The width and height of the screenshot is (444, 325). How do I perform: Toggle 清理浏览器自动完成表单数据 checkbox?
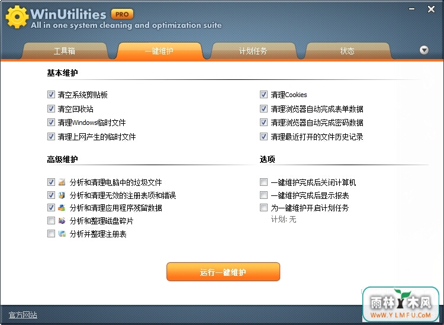(263, 109)
